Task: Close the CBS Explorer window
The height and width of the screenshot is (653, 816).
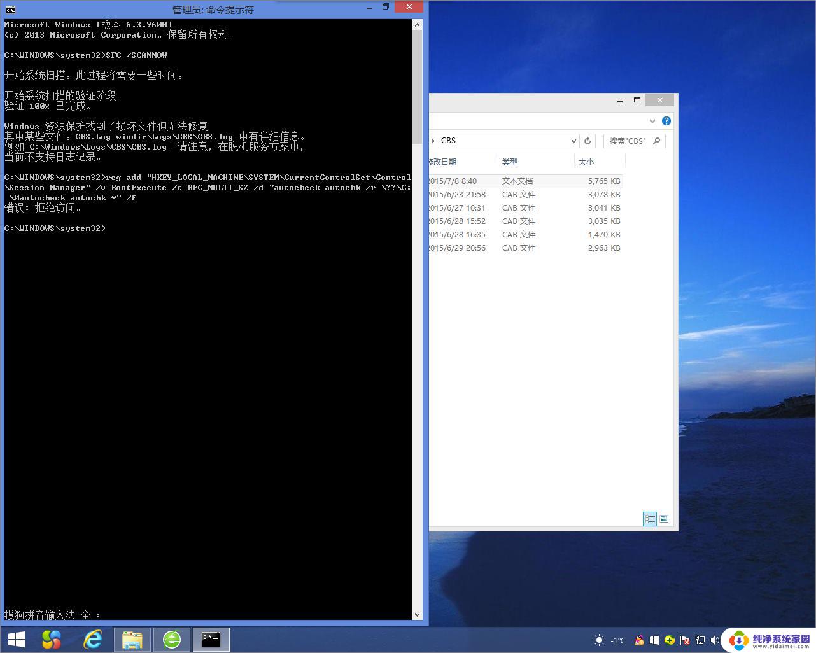Action: [660, 101]
